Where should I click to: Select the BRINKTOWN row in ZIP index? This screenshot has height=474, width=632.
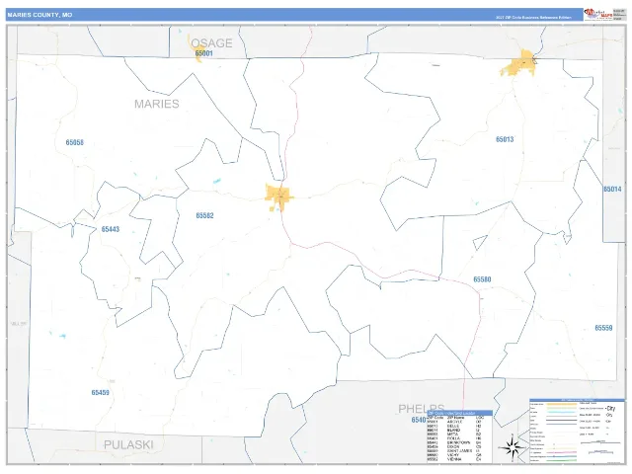click(x=454, y=442)
